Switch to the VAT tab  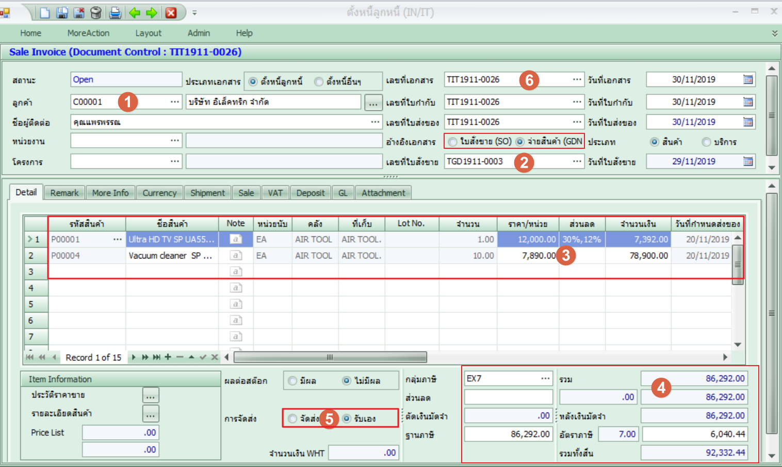click(275, 193)
